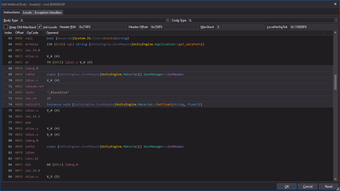Viewport: 340px width, 191px height.
Task: Uncheck the Init Locals checkbox
Action: tap(39, 27)
